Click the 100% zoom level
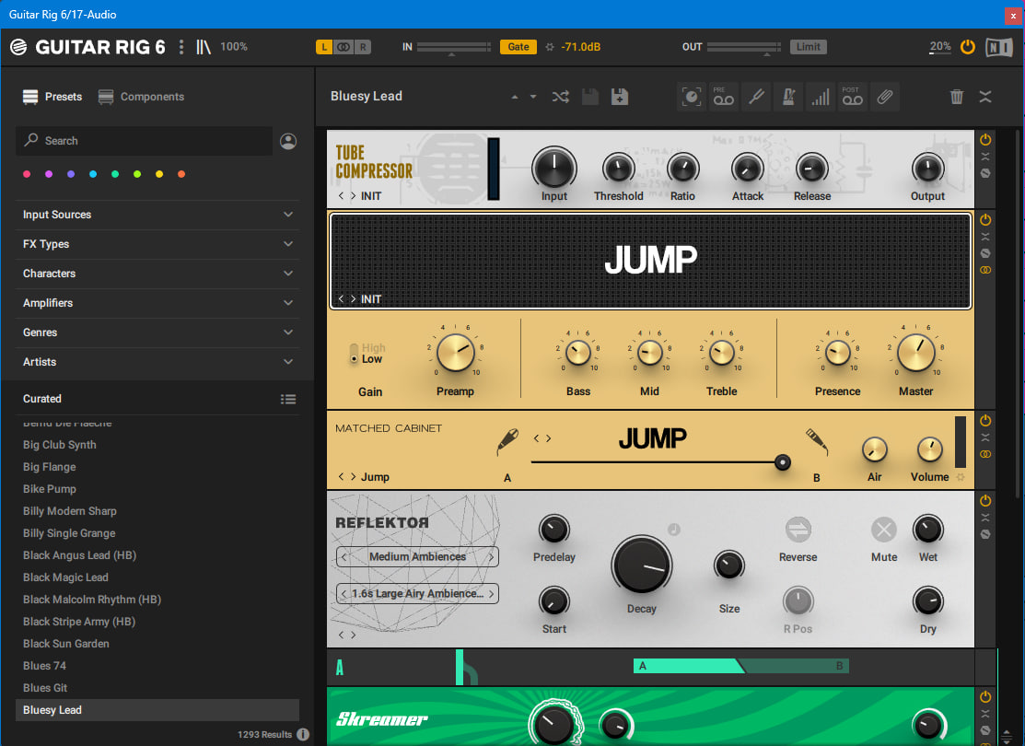Image resolution: width=1025 pixels, height=746 pixels. click(233, 47)
